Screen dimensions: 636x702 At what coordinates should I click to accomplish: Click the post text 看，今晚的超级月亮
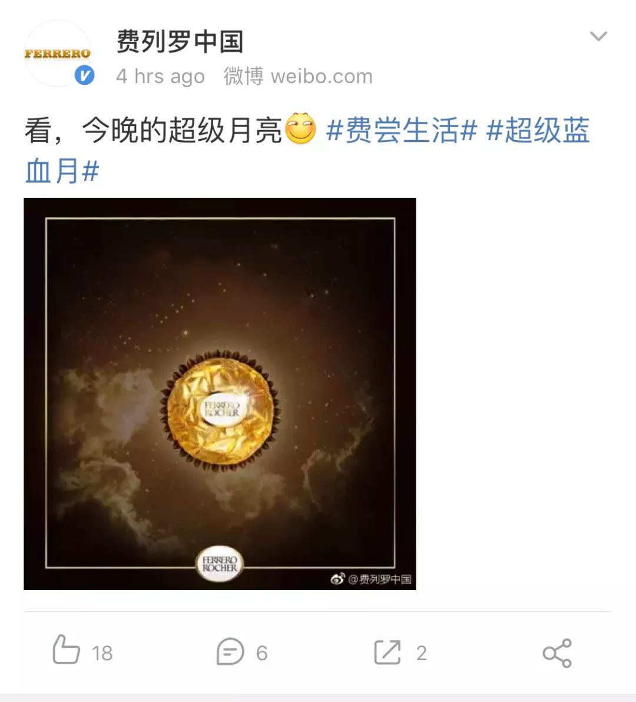click(x=154, y=130)
